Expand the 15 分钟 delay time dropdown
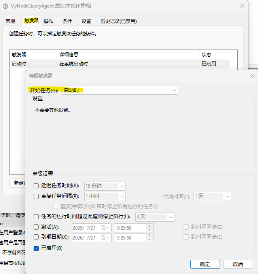 pos(122,186)
